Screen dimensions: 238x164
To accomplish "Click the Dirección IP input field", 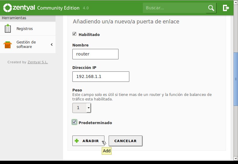I will [x=101, y=76].
